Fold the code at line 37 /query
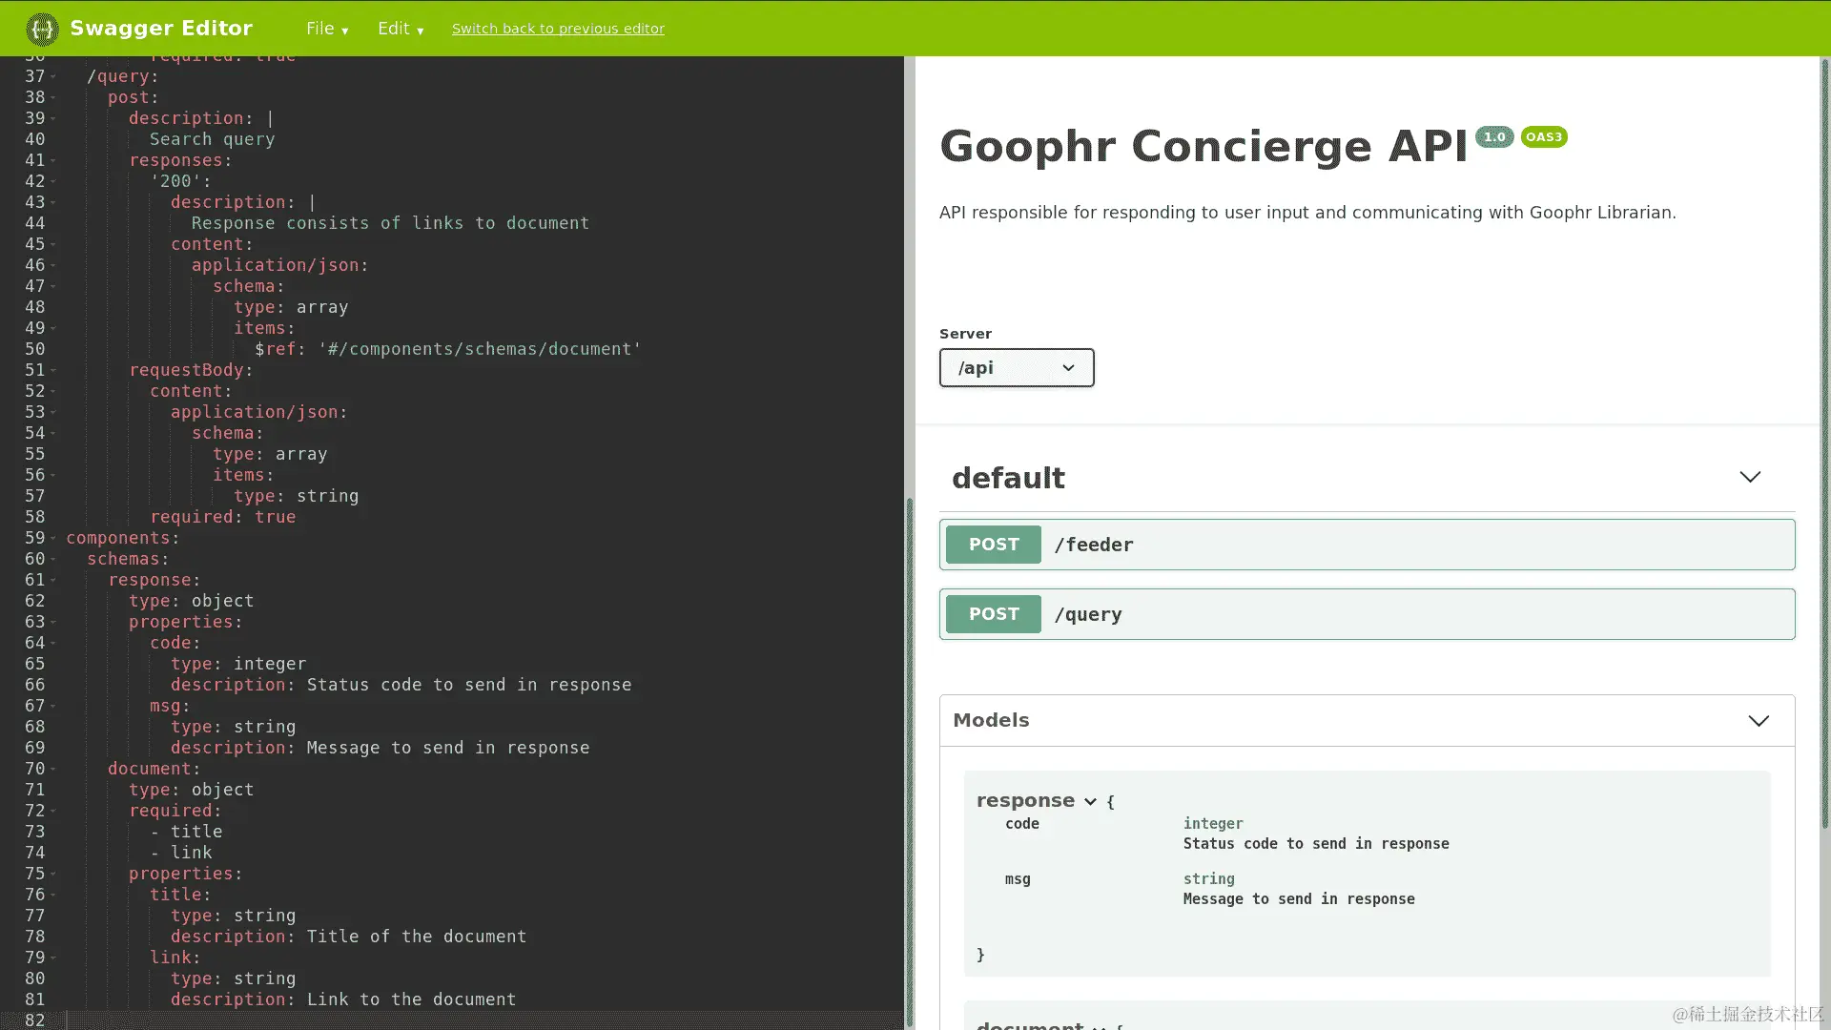1831x1030 pixels. 53,77
